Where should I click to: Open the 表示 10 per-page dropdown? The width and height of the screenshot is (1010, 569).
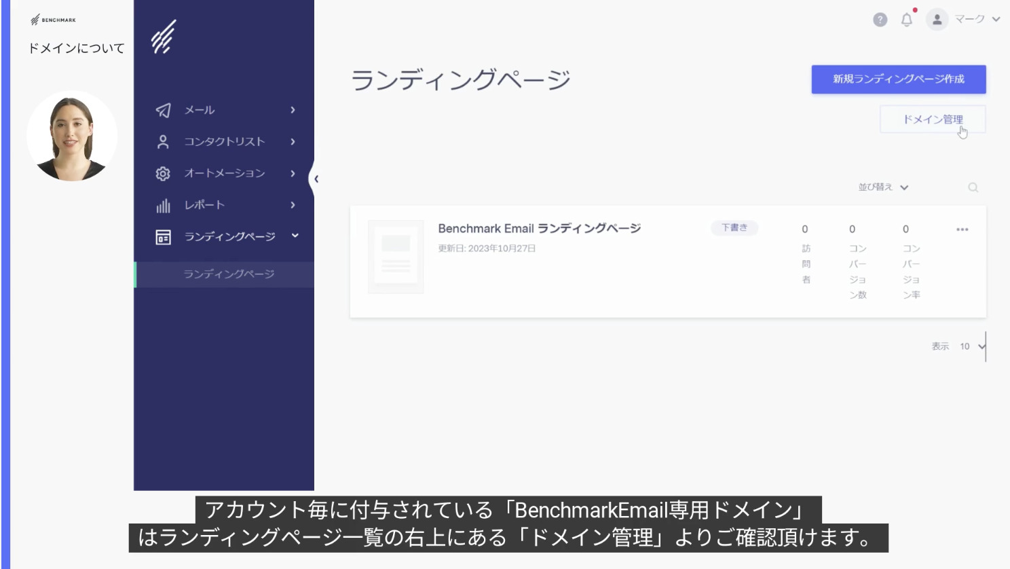[971, 346]
